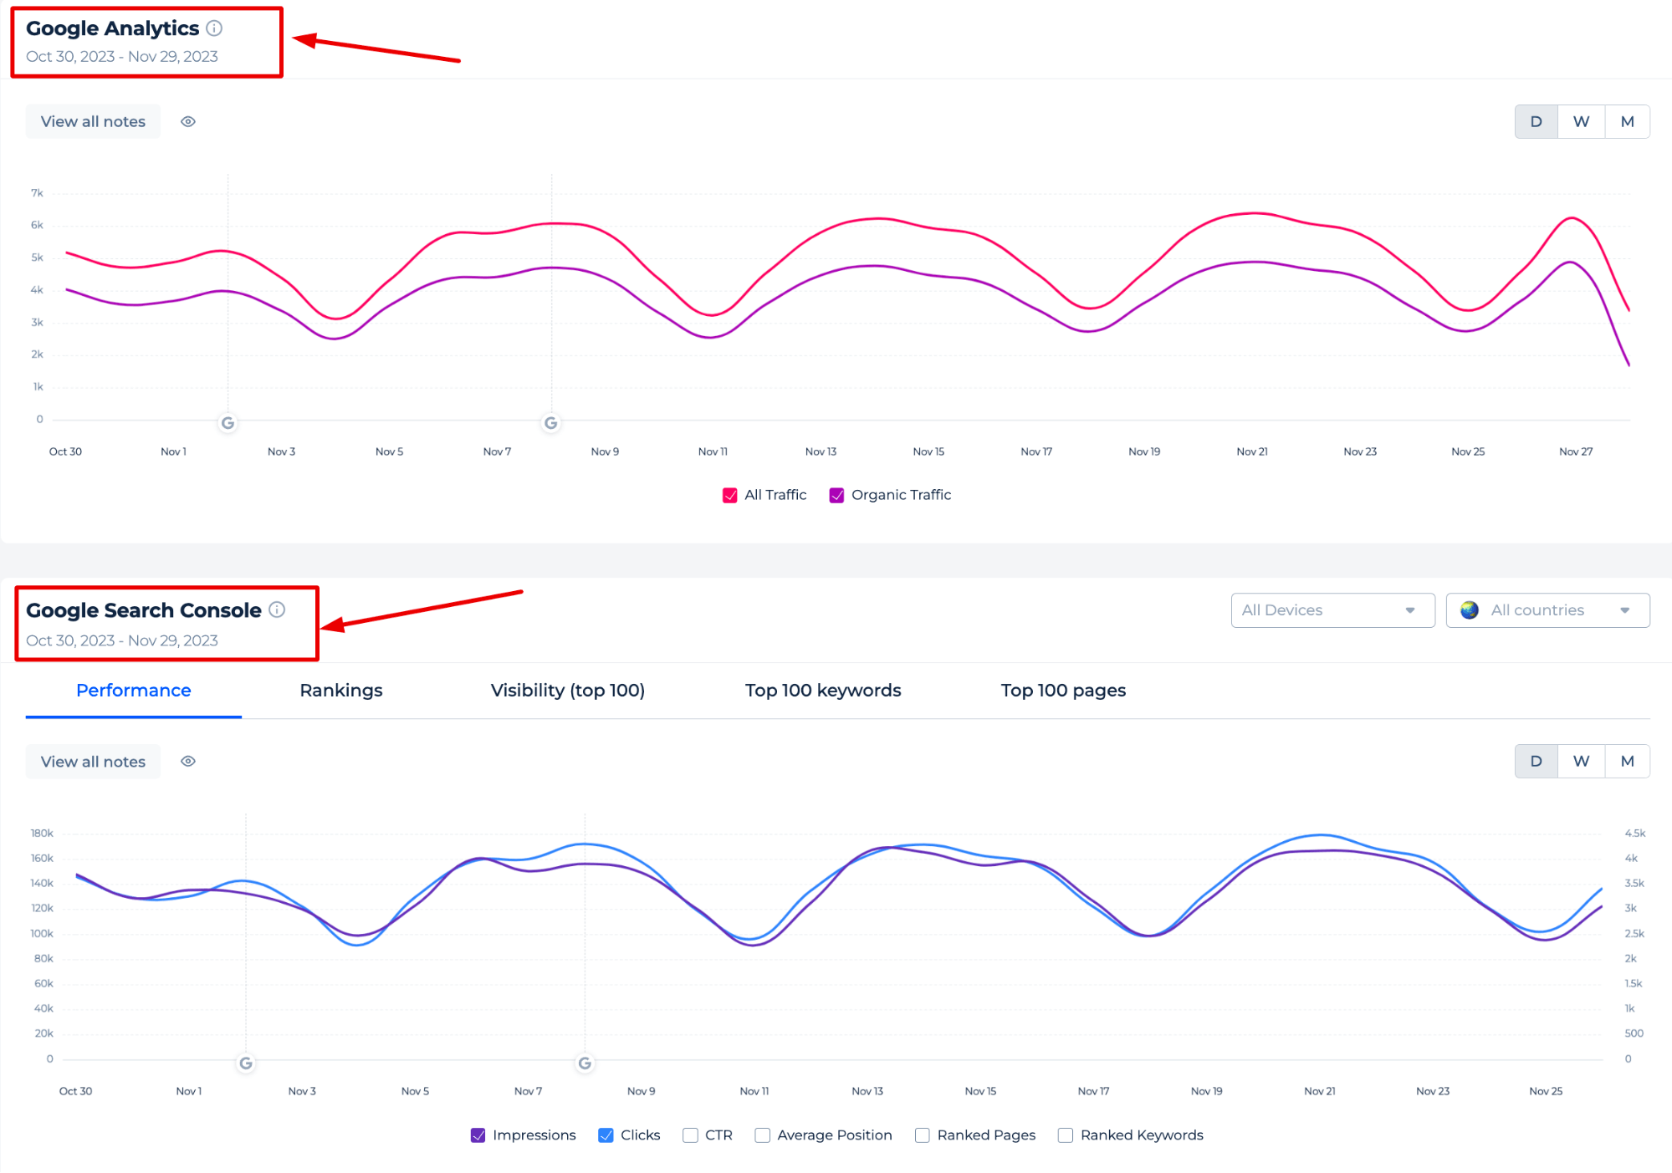
Task: Click the Performance tab in Search Console
Action: 132,691
